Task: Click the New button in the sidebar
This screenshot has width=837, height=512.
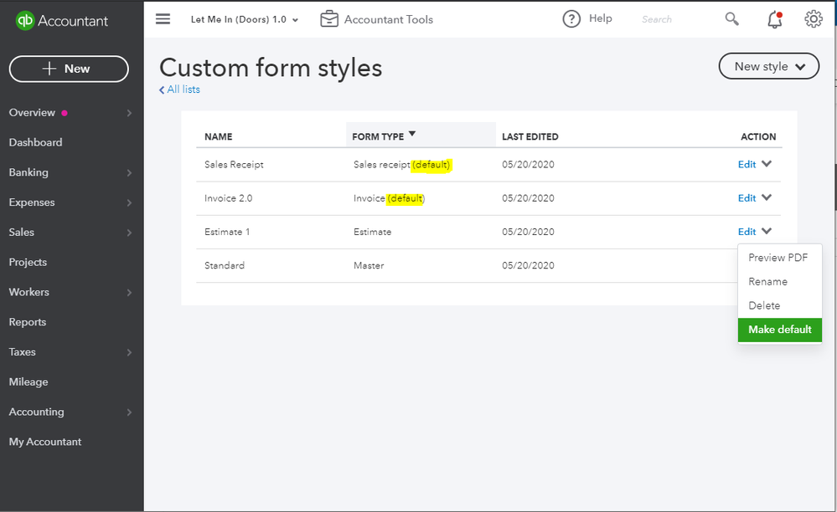Action: pyautogui.click(x=69, y=69)
